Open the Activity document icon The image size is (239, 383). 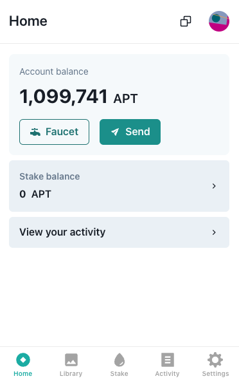click(167, 360)
